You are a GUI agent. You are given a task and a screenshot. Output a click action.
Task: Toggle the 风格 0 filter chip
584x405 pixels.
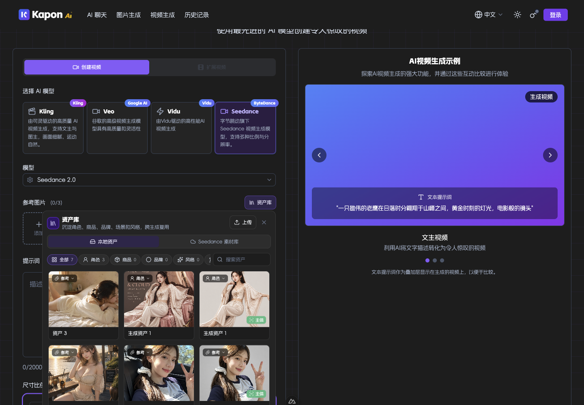pyautogui.click(x=189, y=260)
